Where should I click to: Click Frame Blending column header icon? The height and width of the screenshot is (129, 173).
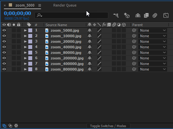pyautogui.click(x=109, y=24)
